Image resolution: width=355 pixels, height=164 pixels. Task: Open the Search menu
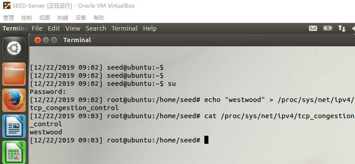tap(96, 28)
